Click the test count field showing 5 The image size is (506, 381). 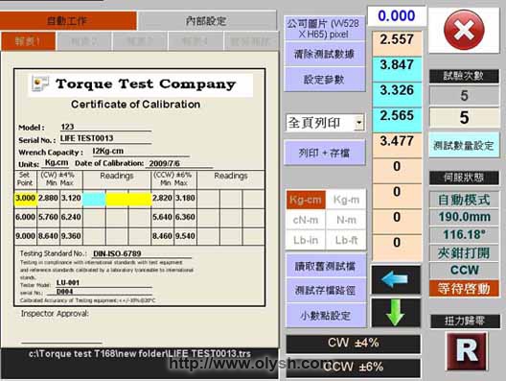pos(464,96)
